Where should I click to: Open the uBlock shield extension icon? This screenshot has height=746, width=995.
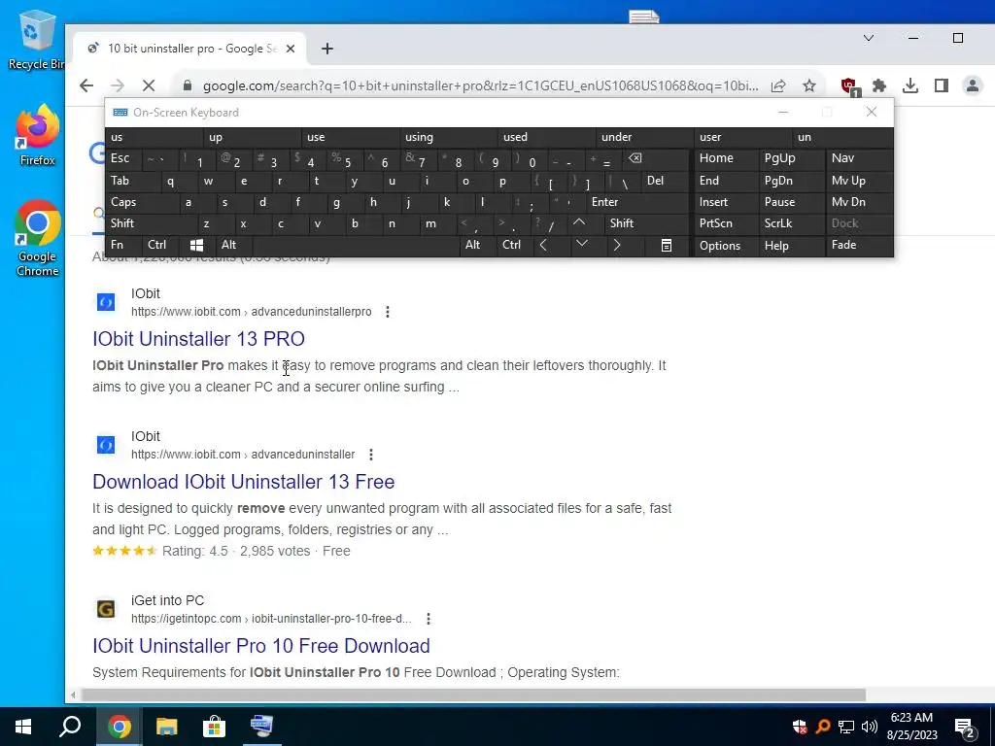pos(849,86)
